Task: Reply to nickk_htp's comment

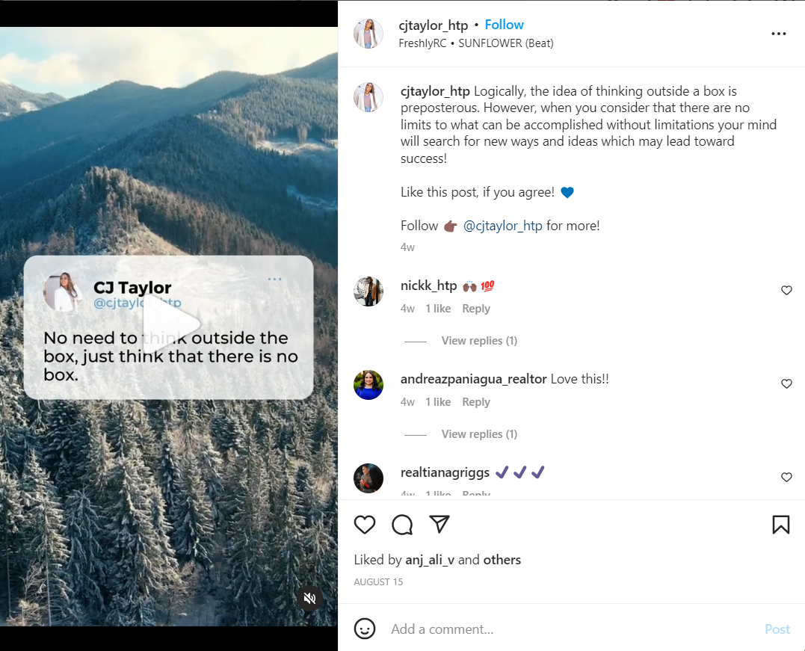Action: coord(476,309)
